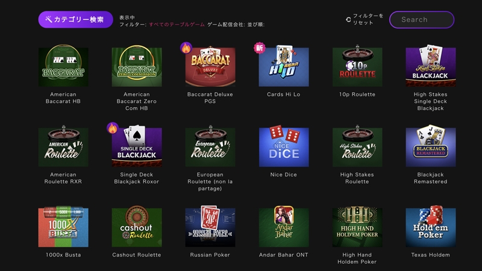This screenshot has width=482, height=271.
Task: Launch 1000x Busta game thumbnail
Action: 63,227
